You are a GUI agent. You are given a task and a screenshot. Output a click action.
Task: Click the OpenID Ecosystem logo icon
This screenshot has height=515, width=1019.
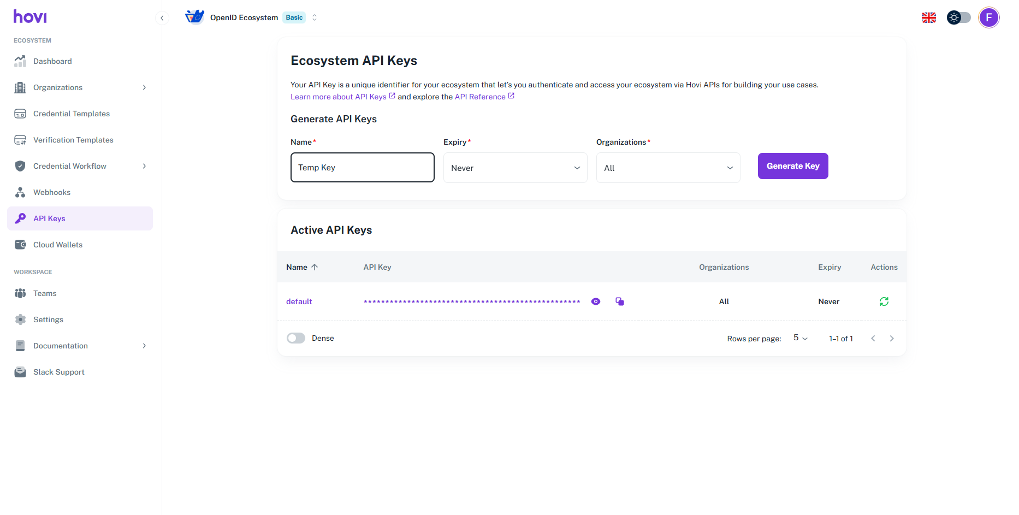click(x=194, y=17)
